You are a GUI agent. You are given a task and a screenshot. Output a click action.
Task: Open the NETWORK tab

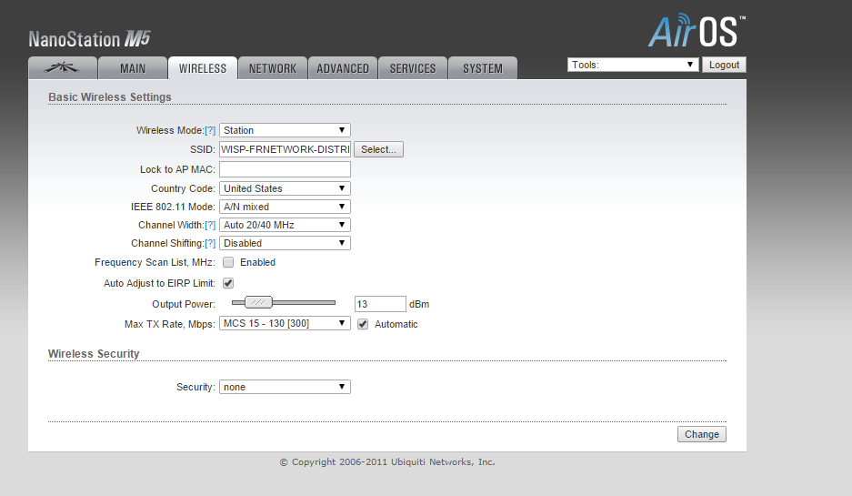(x=273, y=68)
